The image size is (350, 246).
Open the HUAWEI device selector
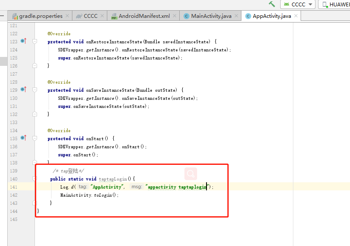coord(335,4)
